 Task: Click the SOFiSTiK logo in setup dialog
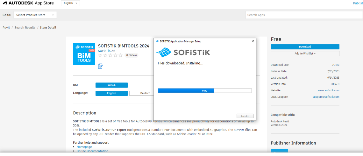[183, 53]
